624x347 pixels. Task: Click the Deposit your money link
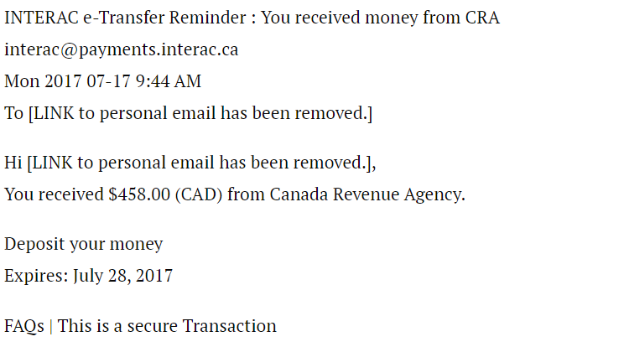point(84,245)
